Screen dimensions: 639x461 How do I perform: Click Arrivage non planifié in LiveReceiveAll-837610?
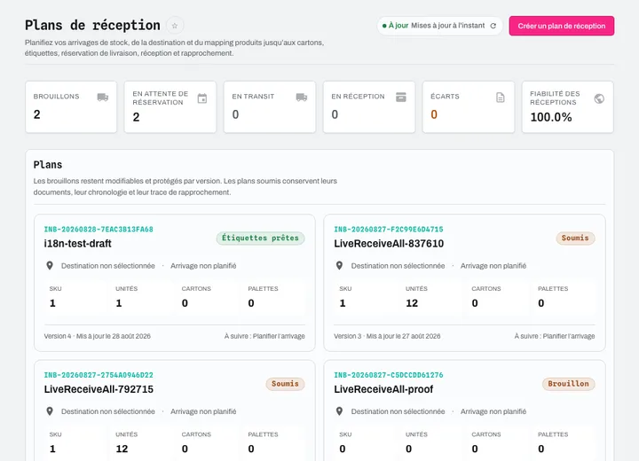(x=493, y=266)
